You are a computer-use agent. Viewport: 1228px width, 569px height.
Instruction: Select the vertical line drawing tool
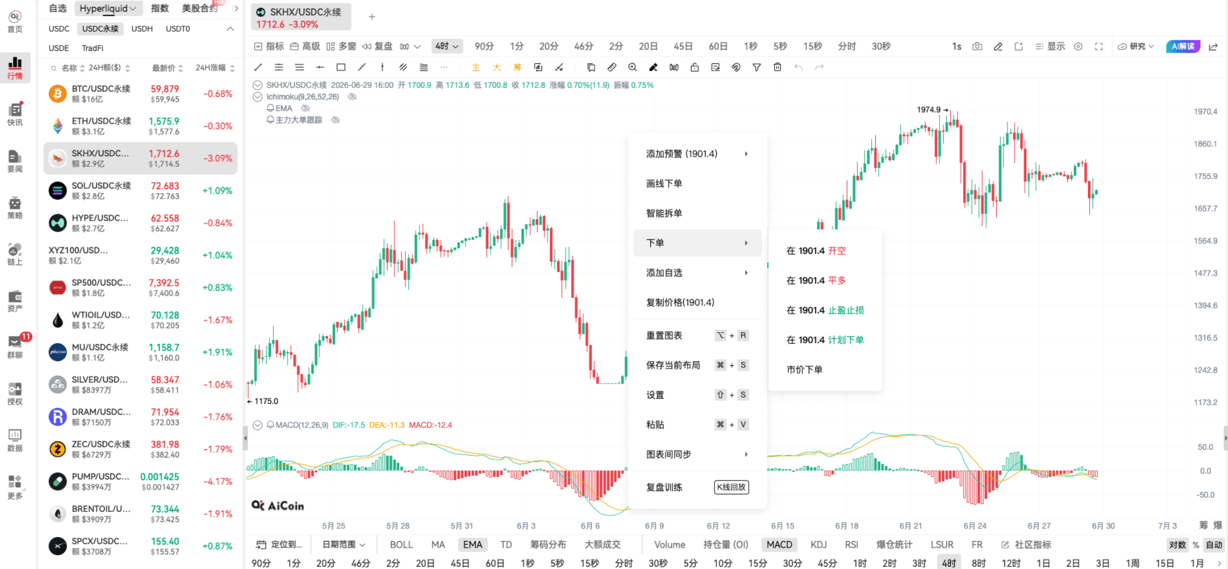point(382,67)
